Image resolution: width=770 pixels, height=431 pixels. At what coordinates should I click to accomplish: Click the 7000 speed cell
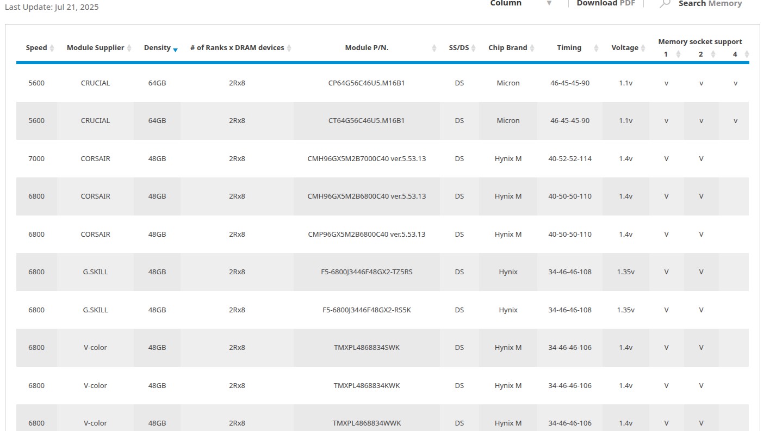click(x=36, y=159)
